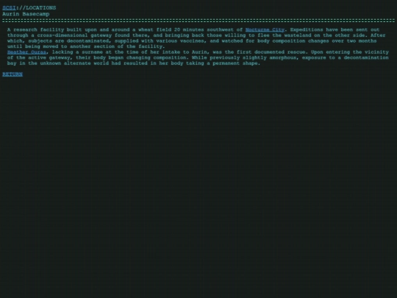Click the RETURN link

(12, 74)
